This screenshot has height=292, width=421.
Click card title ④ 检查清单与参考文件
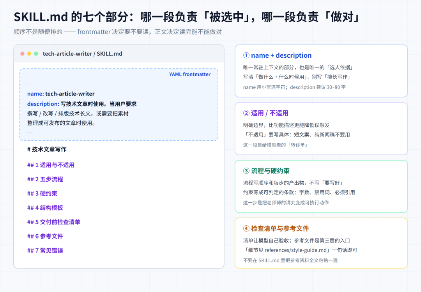click(x=276, y=228)
